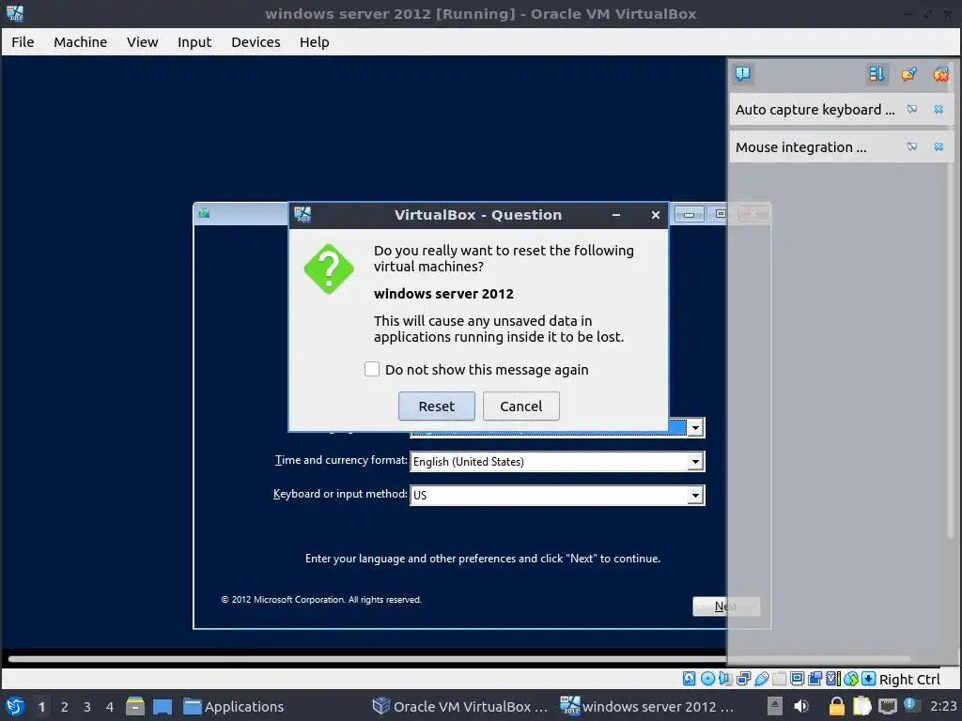This screenshot has width=962, height=721.
Task: Click the VirtualBox window title bar icon
Action: [x=15, y=13]
